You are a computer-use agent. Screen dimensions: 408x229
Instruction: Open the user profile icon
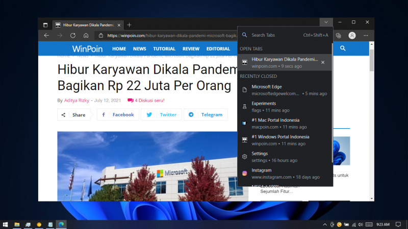click(x=352, y=36)
